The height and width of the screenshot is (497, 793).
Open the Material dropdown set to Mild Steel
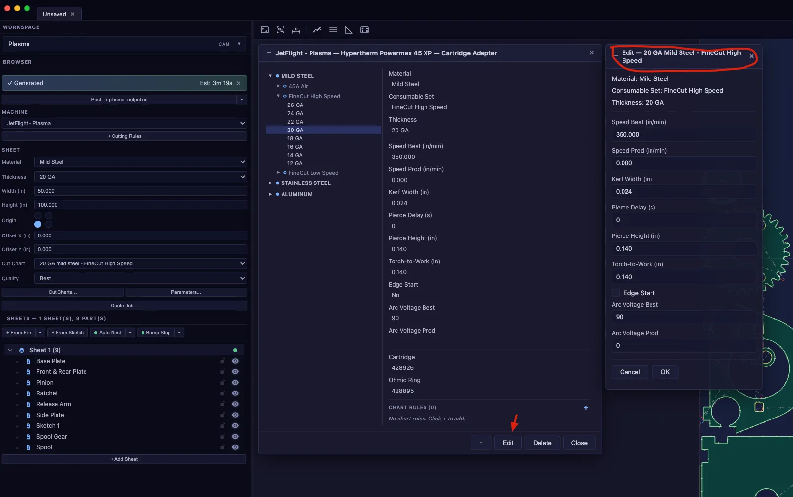[141, 162]
